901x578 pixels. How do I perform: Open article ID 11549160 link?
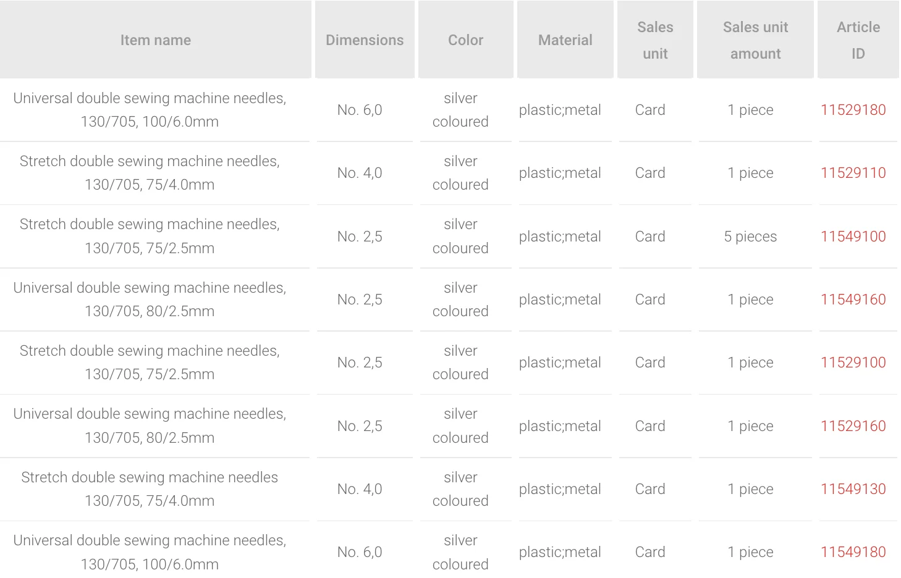point(853,299)
